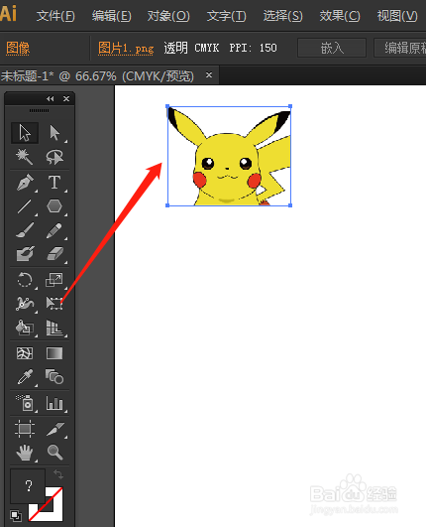Open the 文字(T) menu
The image size is (426, 527).
pyautogui.click(x=227, y=16)
